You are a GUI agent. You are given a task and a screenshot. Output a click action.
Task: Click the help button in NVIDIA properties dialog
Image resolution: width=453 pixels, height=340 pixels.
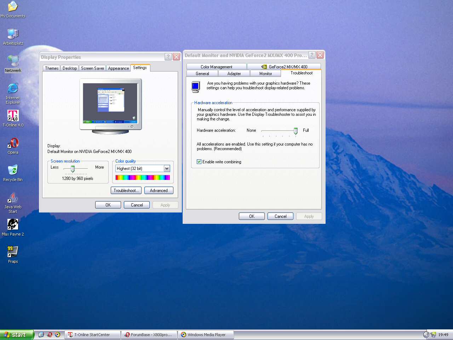(x=312, y=55)
